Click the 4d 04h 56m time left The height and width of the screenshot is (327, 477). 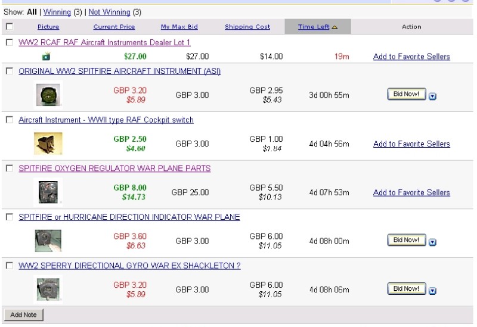coord(329,144)
